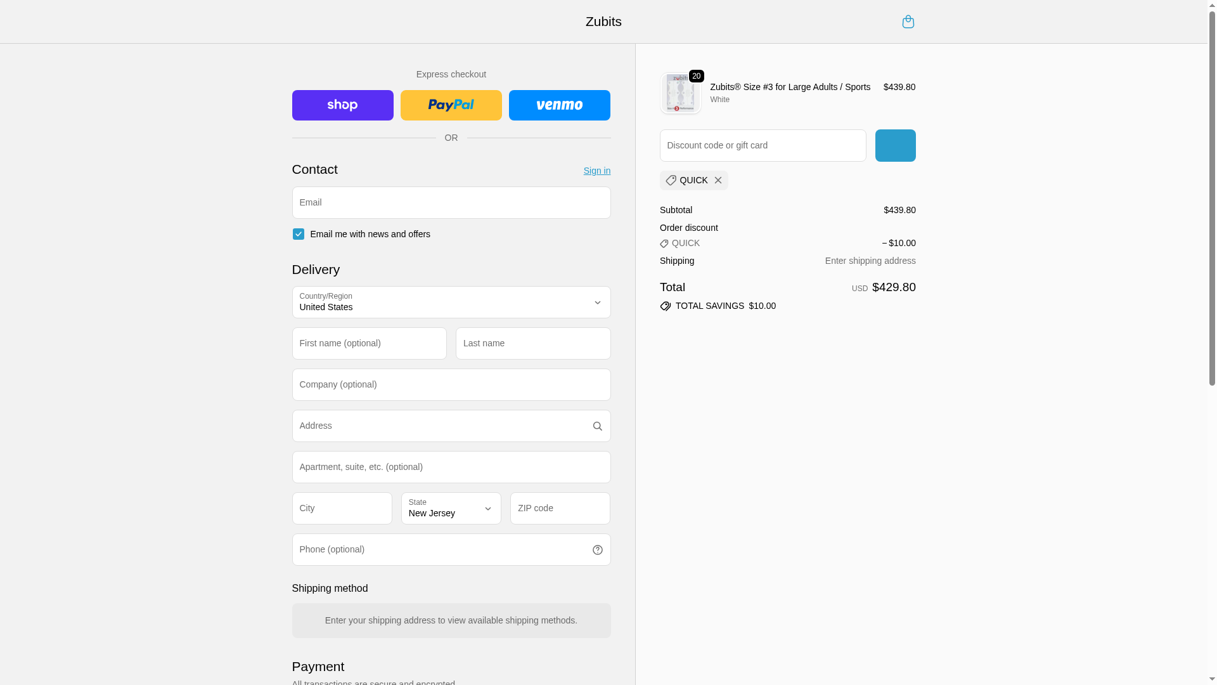This screenshot has width=1217, height=685.
Task: Click the Zubits store title
Action: [x=603, y=22]
